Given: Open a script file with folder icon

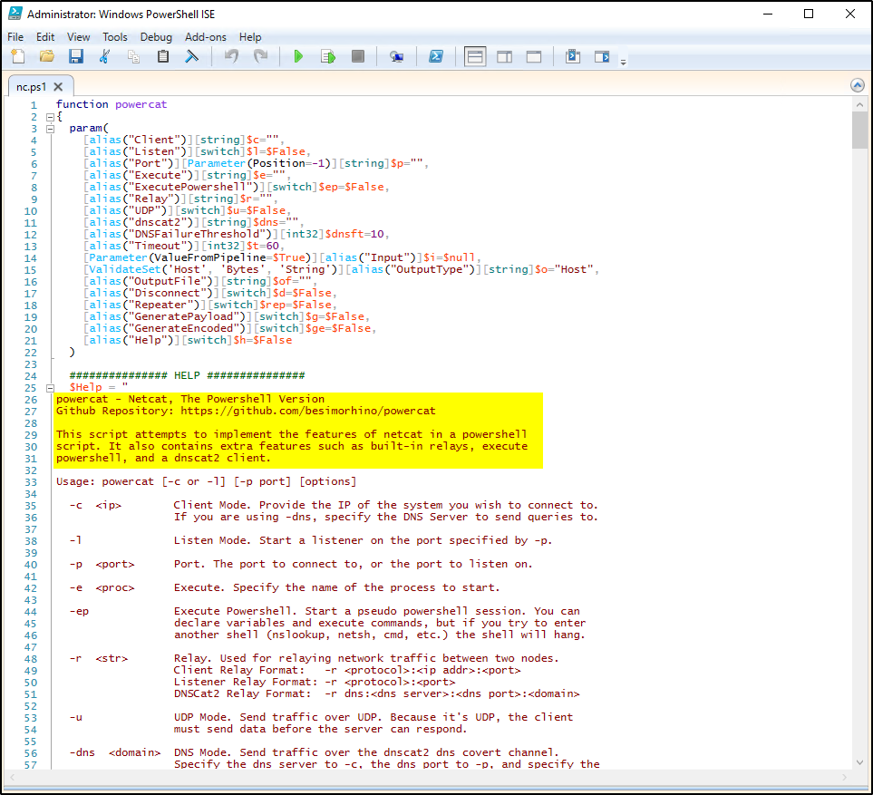Looking at the screenshot, I should click(x=47, y=56).
